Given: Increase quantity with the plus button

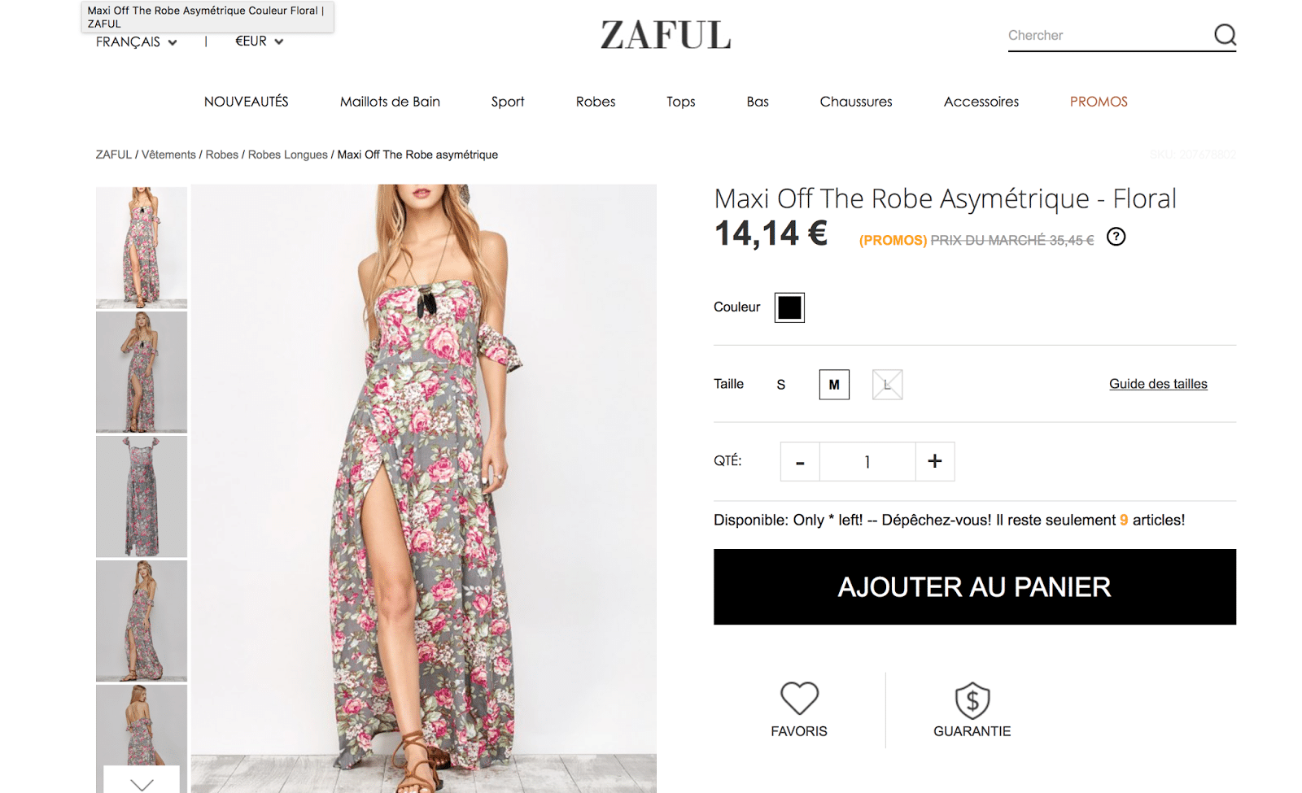Looking at the screenshot, I should 935,461.
